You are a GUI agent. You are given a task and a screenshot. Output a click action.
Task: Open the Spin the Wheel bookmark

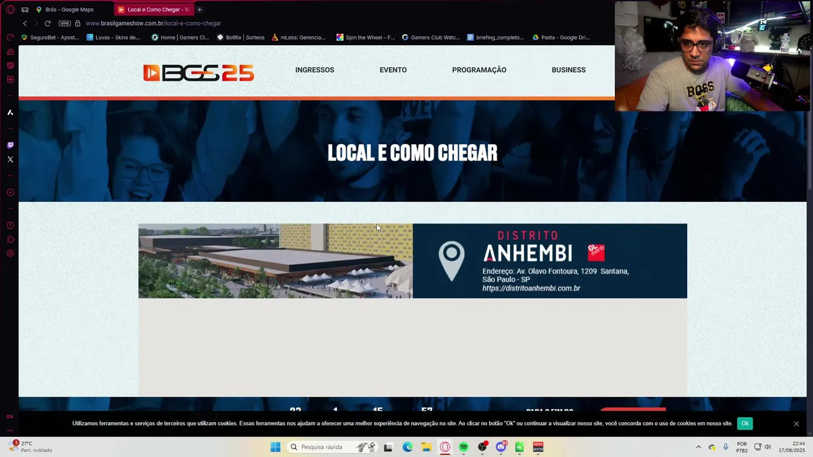pyautogui.click(x=365, y=37)
